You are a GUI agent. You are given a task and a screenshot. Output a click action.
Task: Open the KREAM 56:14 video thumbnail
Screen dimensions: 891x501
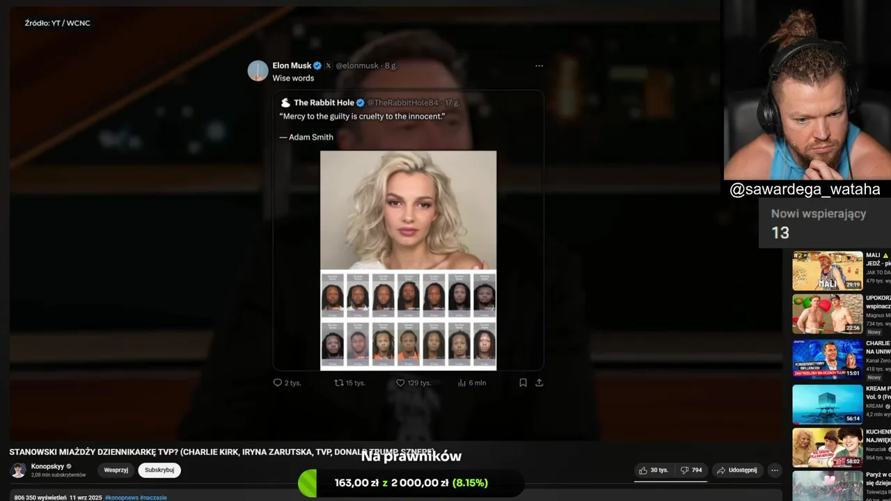(x=828, y=404)
